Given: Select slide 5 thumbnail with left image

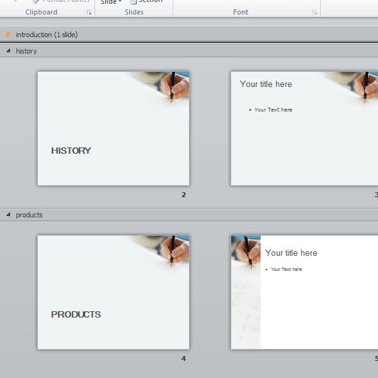Looking at the screenshot, I should tap(304, 292).
